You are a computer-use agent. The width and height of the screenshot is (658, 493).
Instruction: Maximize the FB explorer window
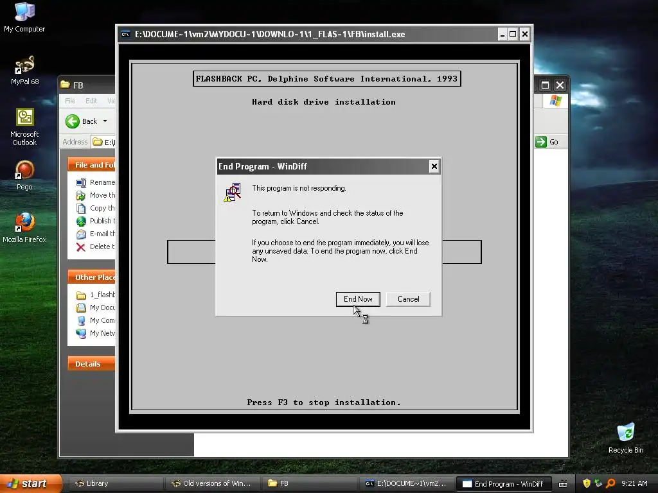(x=545, y=85)
